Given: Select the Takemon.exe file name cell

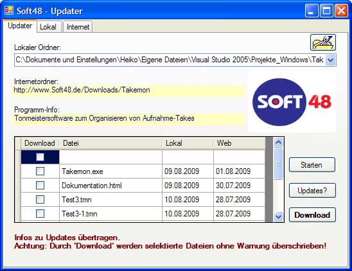Looking at the screenshot, I should pyautogui.click(x=110, y=171).
